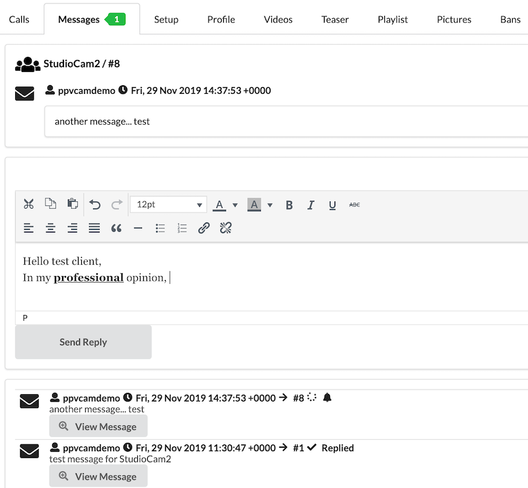528x488 pixels.
Task: Cut selected text with scissors icon
Action: point(28,204)
